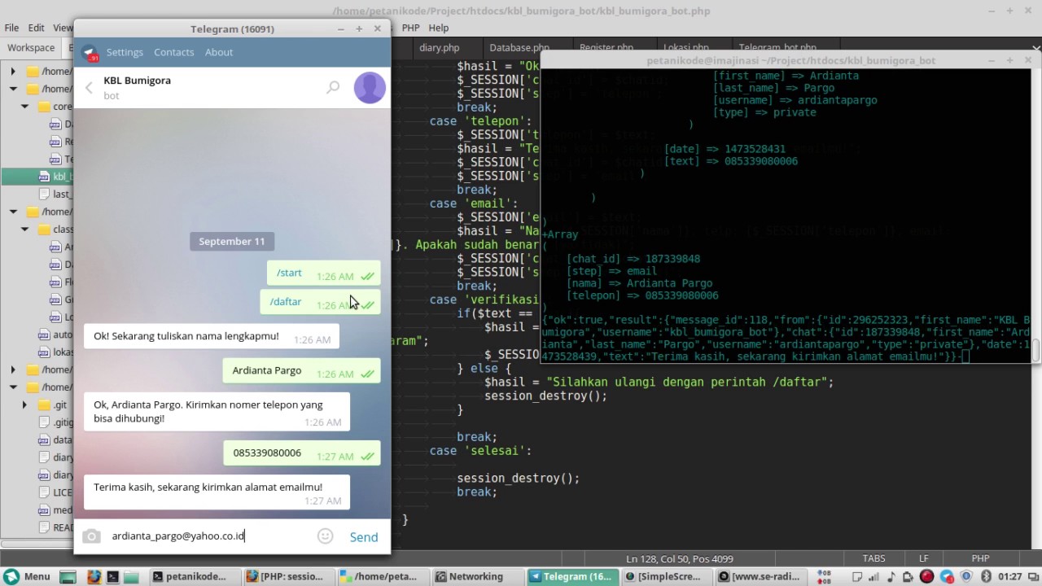The width and height of the screenshot is (1042, 586).
Task: Open the Help menu in the editor
Action: click(439, 28)
